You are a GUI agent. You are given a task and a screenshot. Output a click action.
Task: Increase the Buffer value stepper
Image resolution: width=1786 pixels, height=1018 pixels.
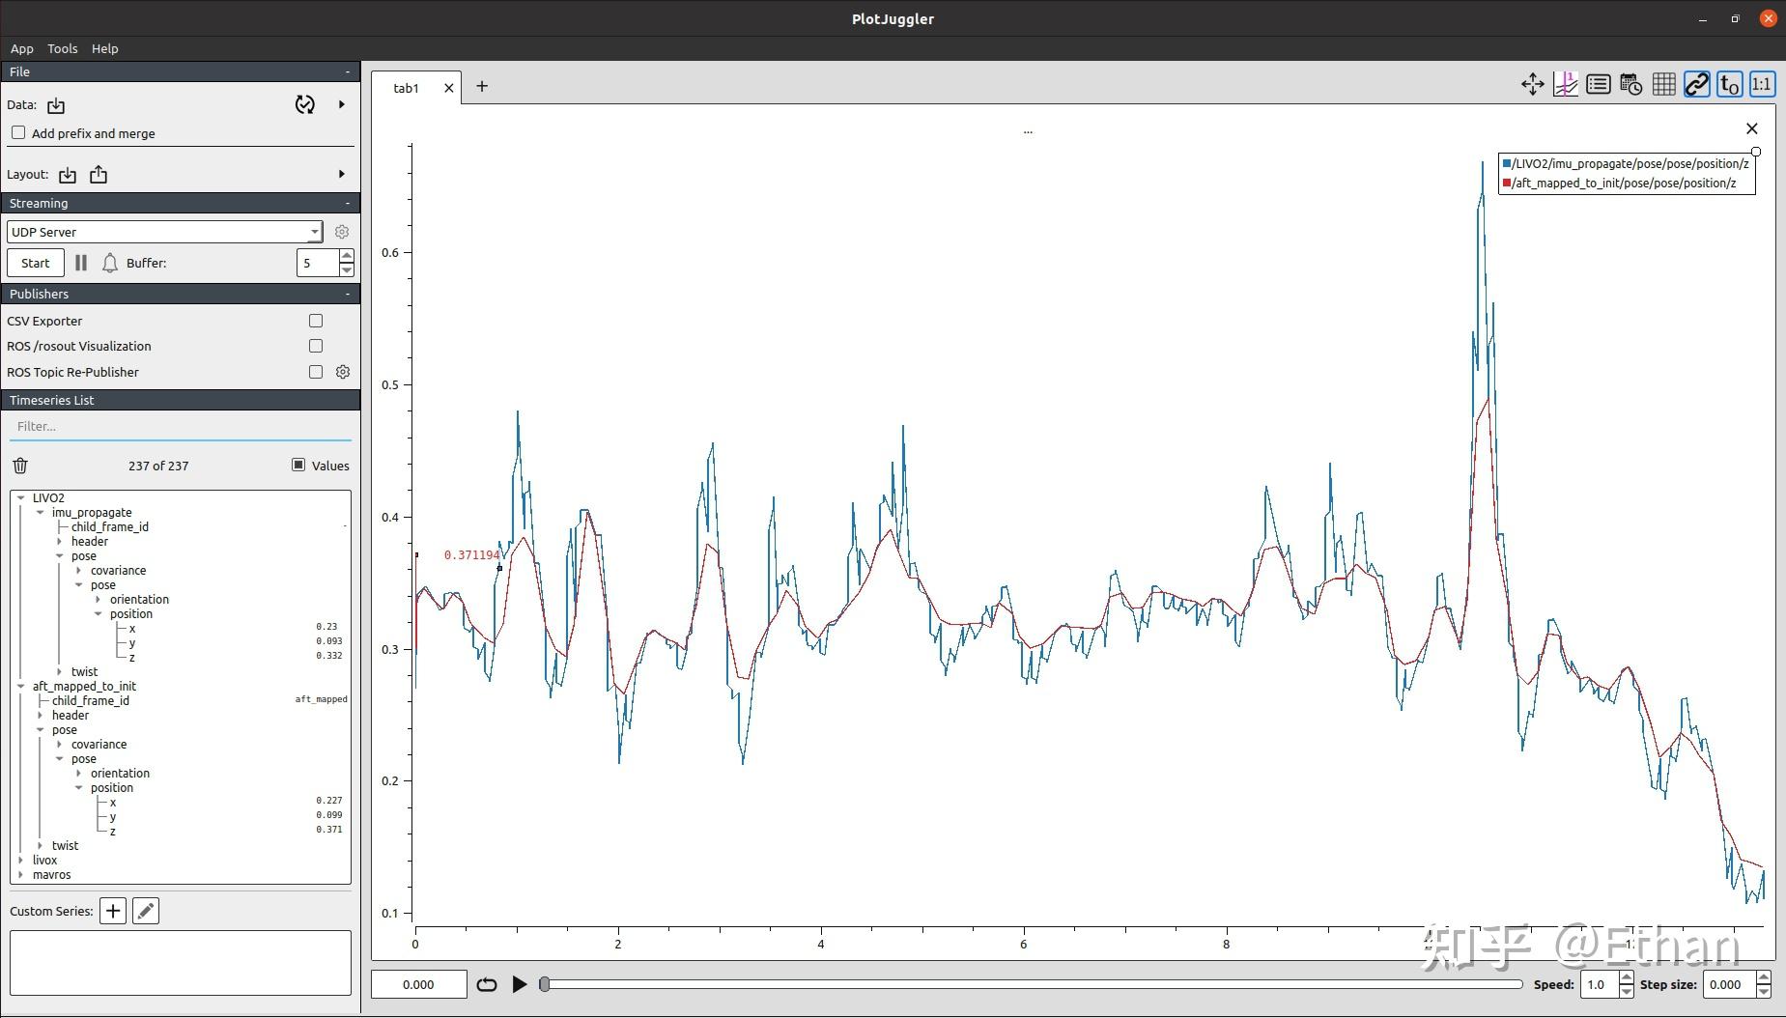(x=347, y=256)
